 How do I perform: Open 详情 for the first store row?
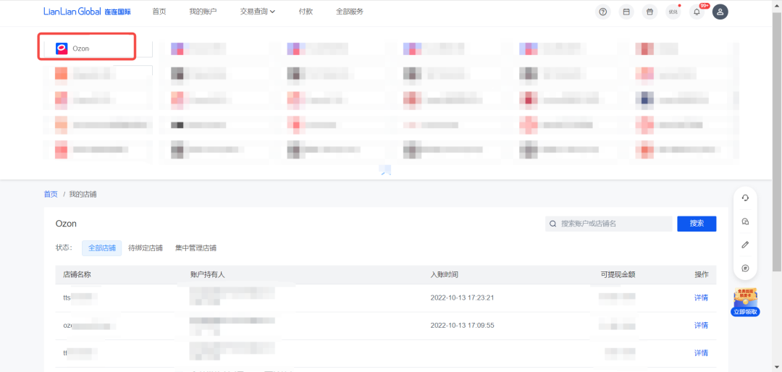(x=701, y=297)
